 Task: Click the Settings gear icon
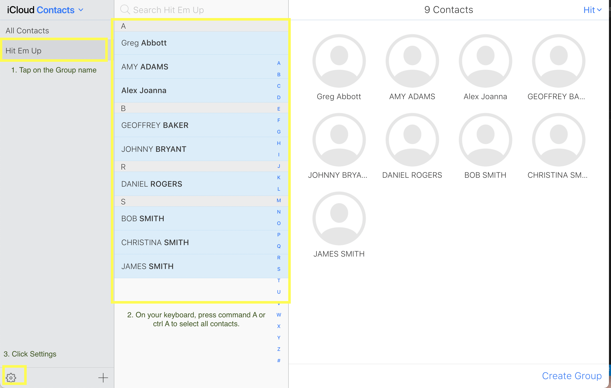[x=11, y=377]
